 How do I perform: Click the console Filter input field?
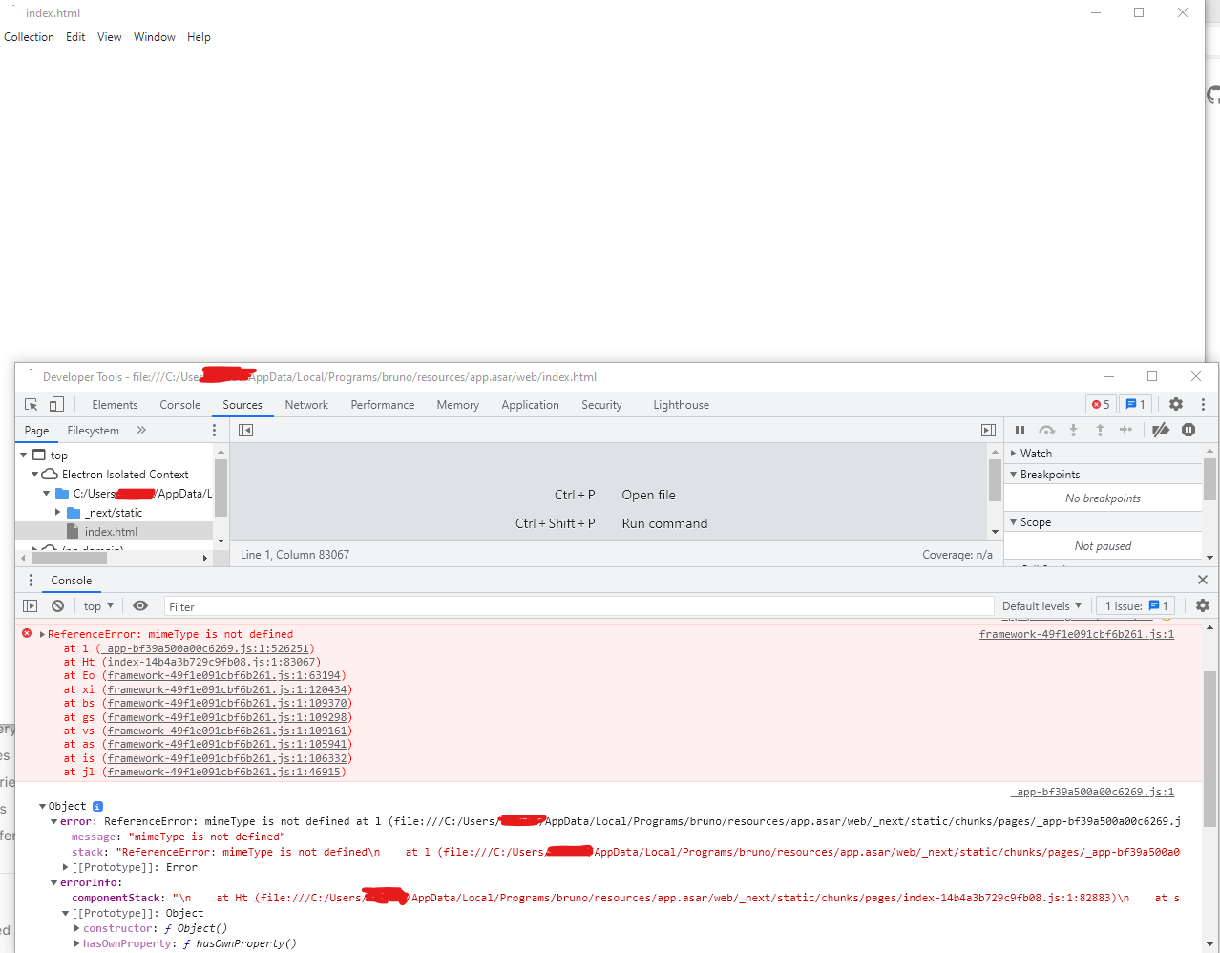point(286,605)
